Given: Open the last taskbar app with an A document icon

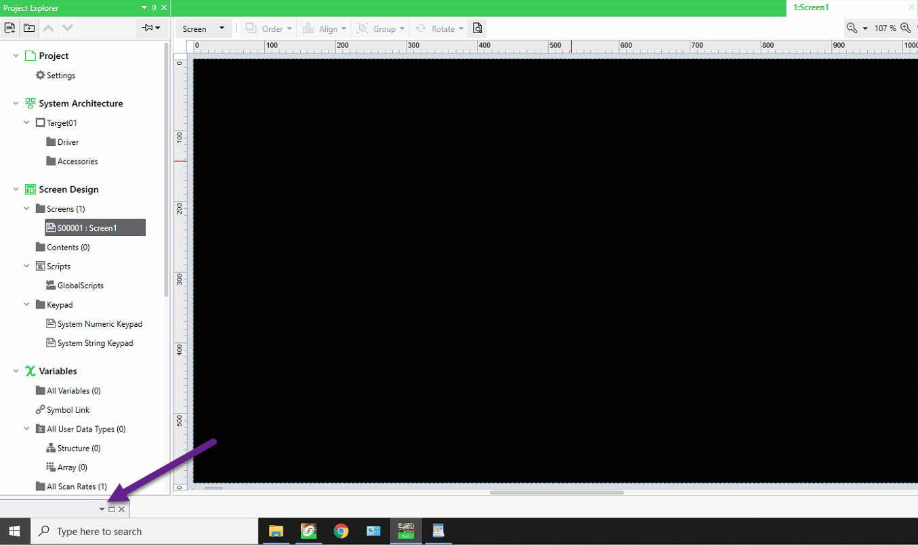Looking at the screenshot, I should (x=438, y=531).
